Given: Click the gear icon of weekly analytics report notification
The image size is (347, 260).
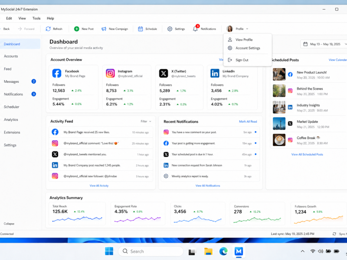Looking at the screenshot, I should [166, 176].
